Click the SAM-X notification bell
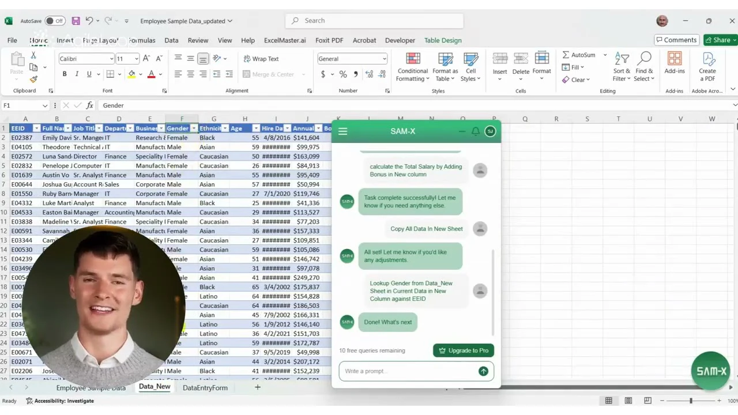738x415 pixels. [475, 131]
